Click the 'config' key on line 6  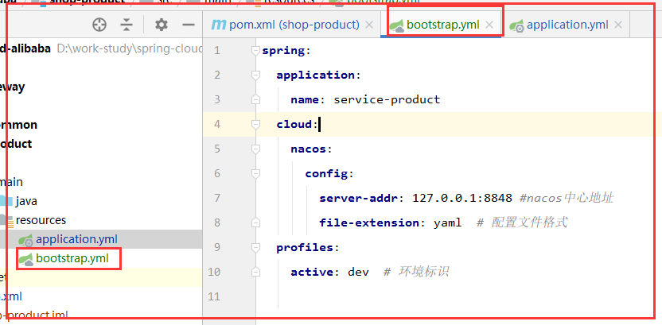326,174
